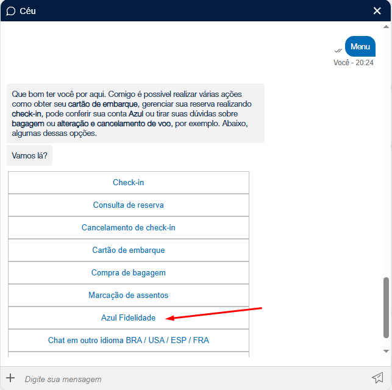Click the plus attachment icon
392x390 pixels.
click(10, 378)
